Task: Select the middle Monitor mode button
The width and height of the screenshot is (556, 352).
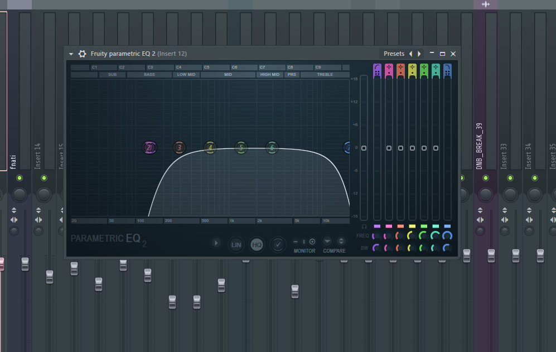Action: point(304,242)
